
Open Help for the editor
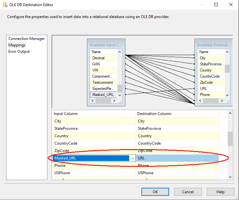pos(220,192)
